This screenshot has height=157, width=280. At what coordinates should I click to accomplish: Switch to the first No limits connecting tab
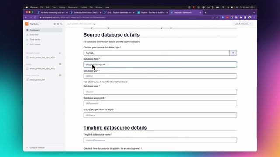tap(52, 13)
